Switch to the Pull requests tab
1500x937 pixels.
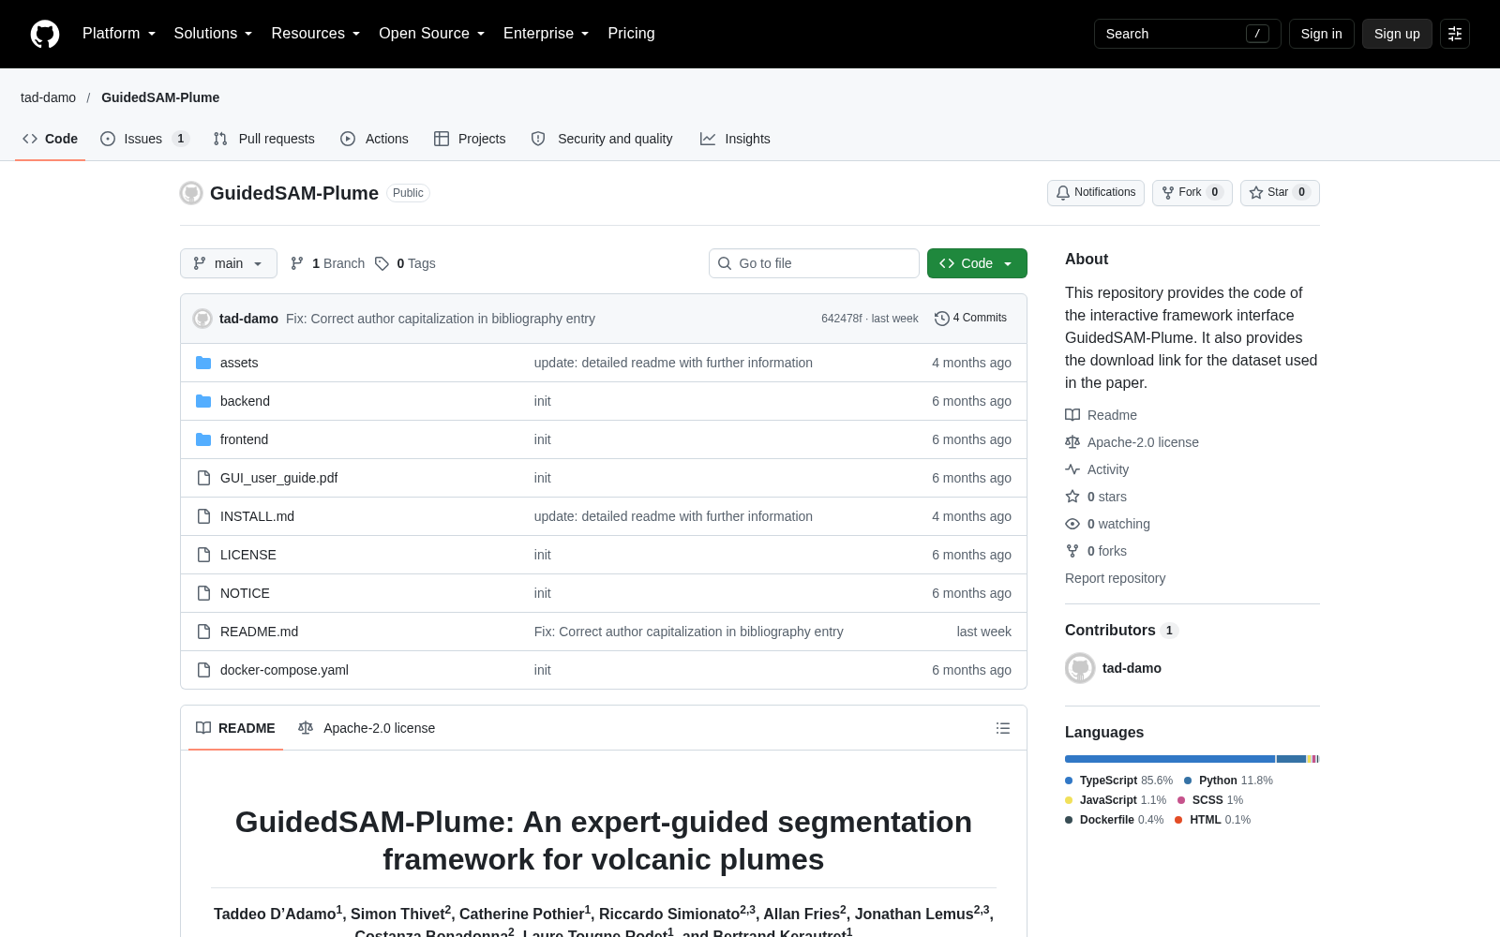tap(264, 139)
